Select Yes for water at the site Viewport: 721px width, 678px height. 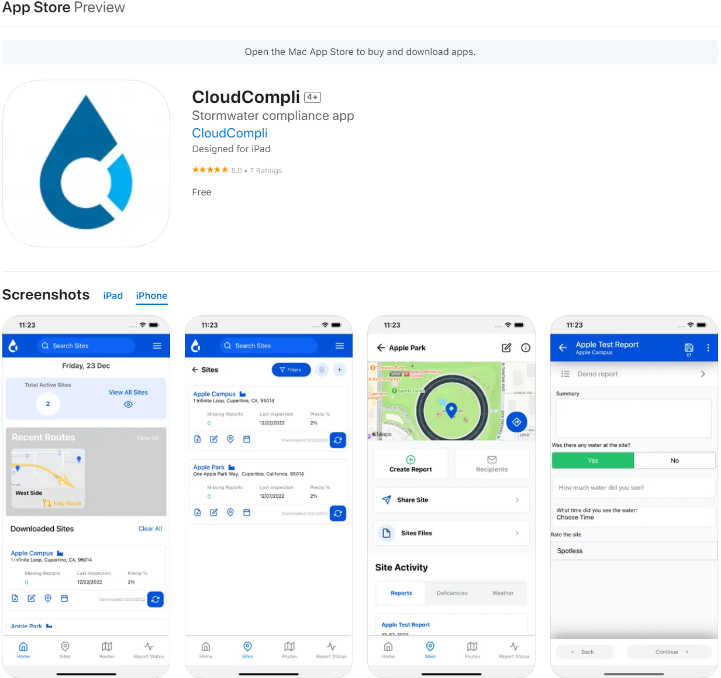click(x=593, y=460)
